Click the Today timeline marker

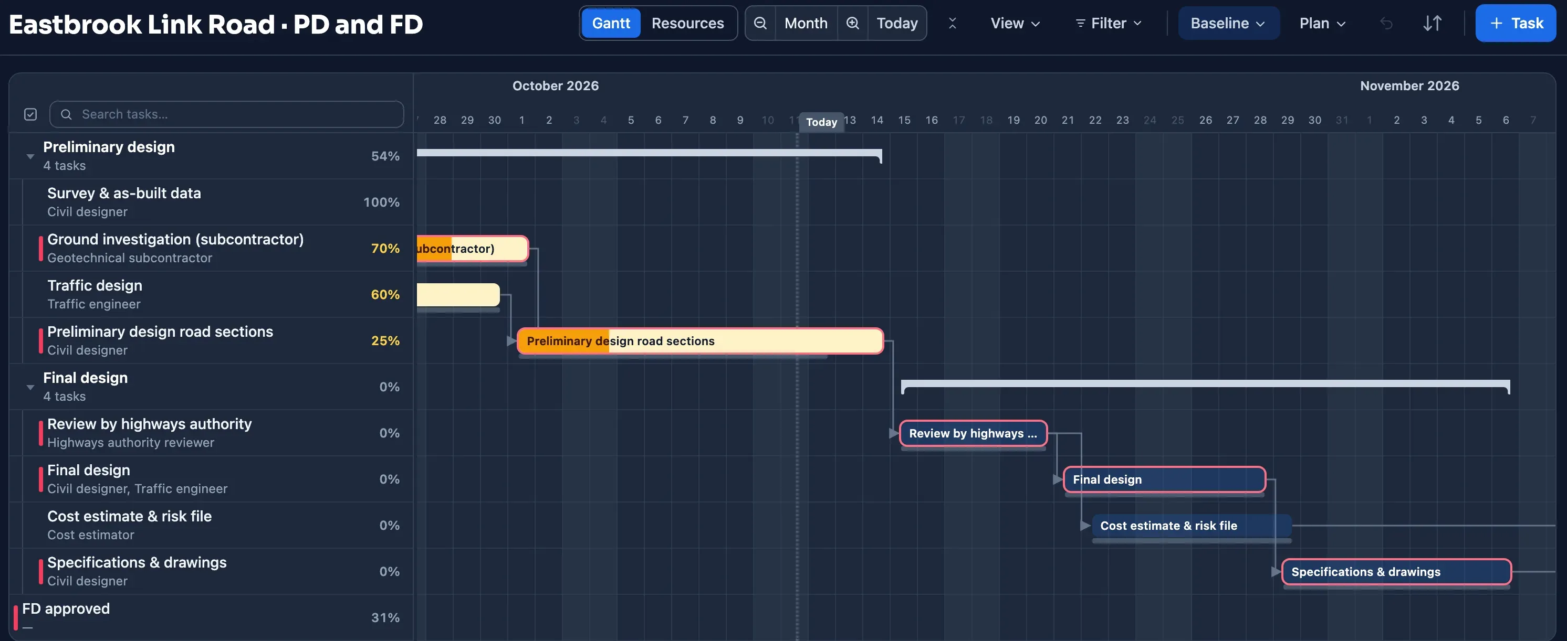(821, 122)
